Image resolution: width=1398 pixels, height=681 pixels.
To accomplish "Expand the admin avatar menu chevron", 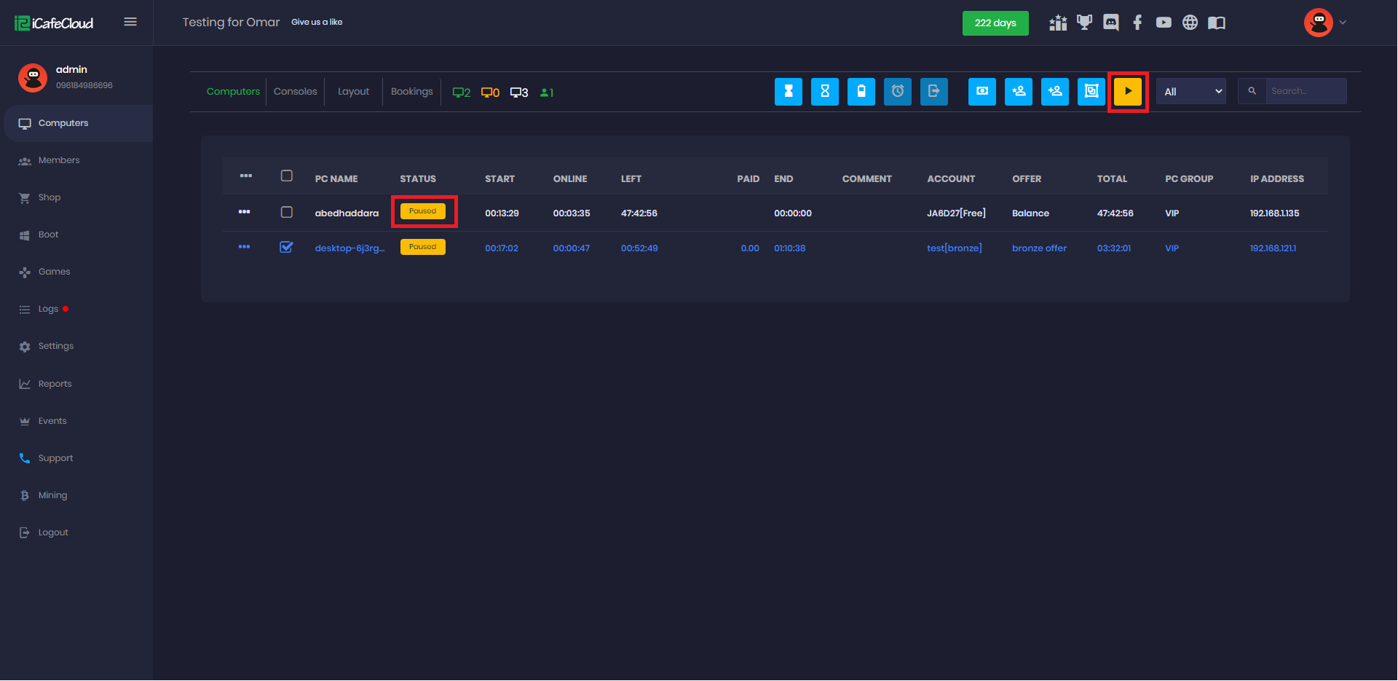I will tap(1343, 23).
